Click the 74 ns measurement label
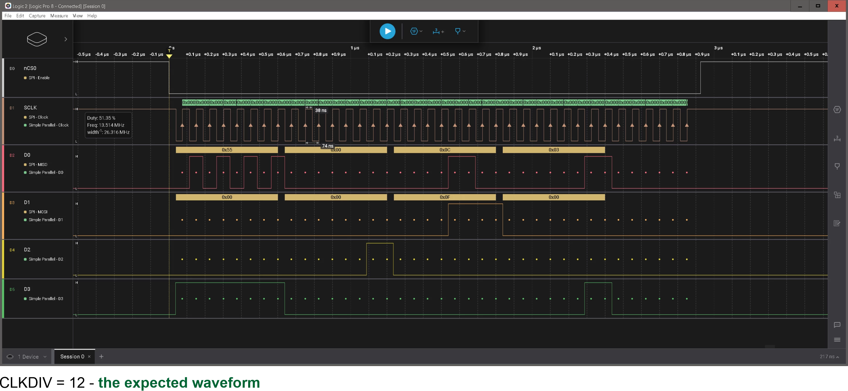This screenshot has width=848, height=391. (328, 145)
